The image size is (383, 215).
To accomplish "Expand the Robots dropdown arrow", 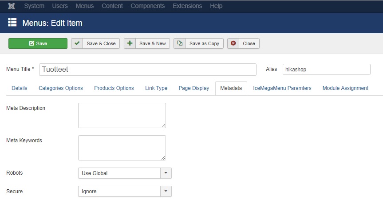I will (166, 173).
